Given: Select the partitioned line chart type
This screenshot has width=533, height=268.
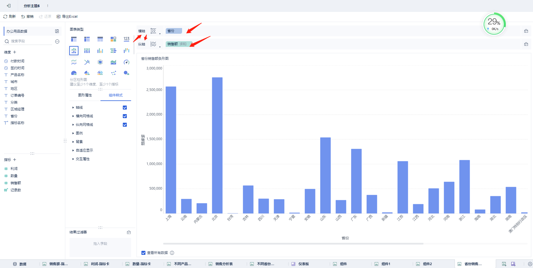Looking at the screenshot, I should point(74,62).
